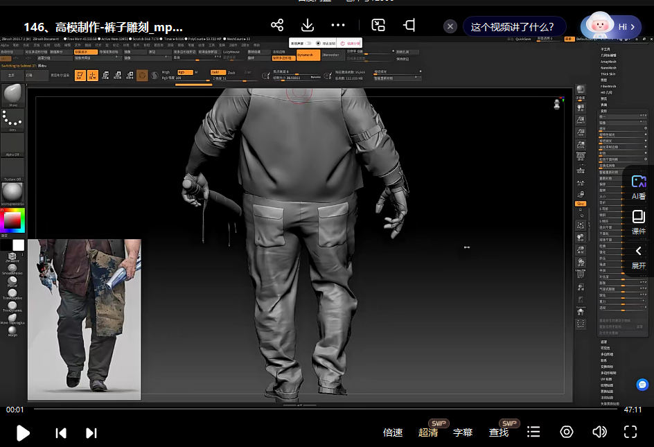Open the playlist icon in player bar
This screenshot has height=447, width=654.
(x=533, y=432)
